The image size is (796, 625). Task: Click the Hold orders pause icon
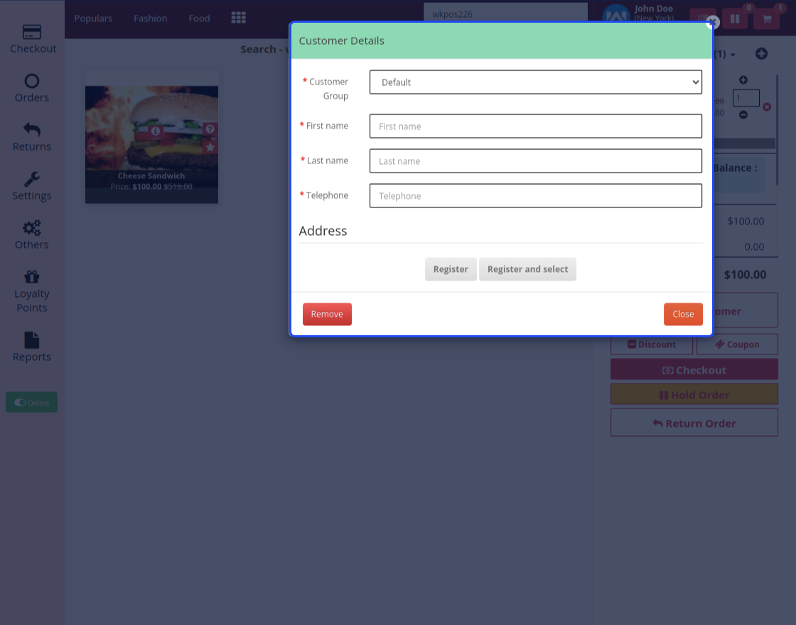[x=735, y=18]
